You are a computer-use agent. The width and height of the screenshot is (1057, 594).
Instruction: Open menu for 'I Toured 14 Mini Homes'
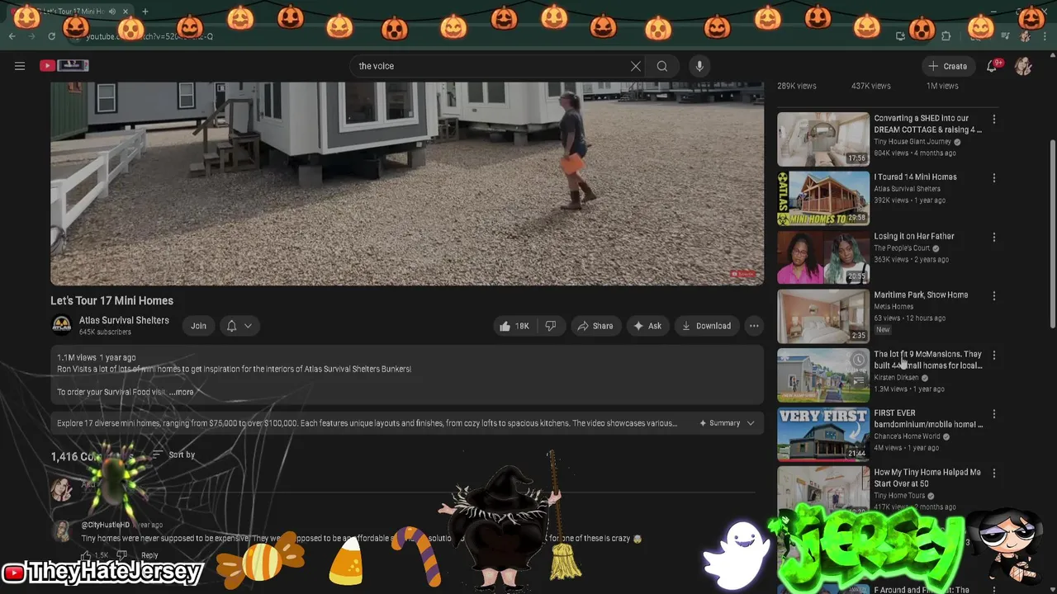(x=994, y=178)
